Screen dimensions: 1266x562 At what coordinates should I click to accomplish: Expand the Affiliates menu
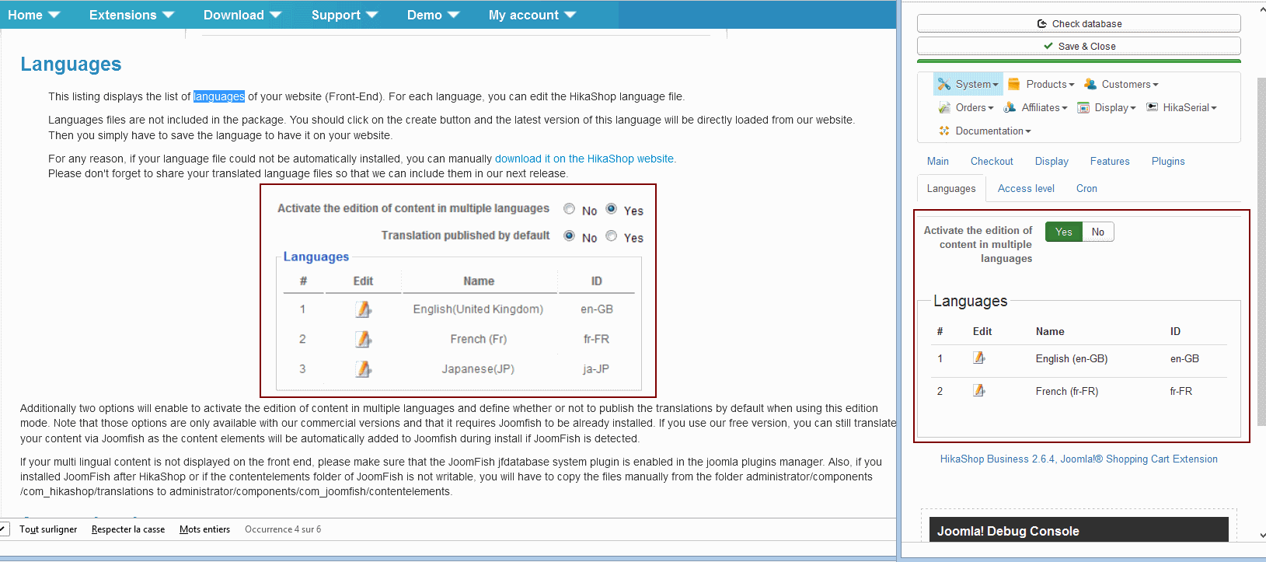point(1036,107)
